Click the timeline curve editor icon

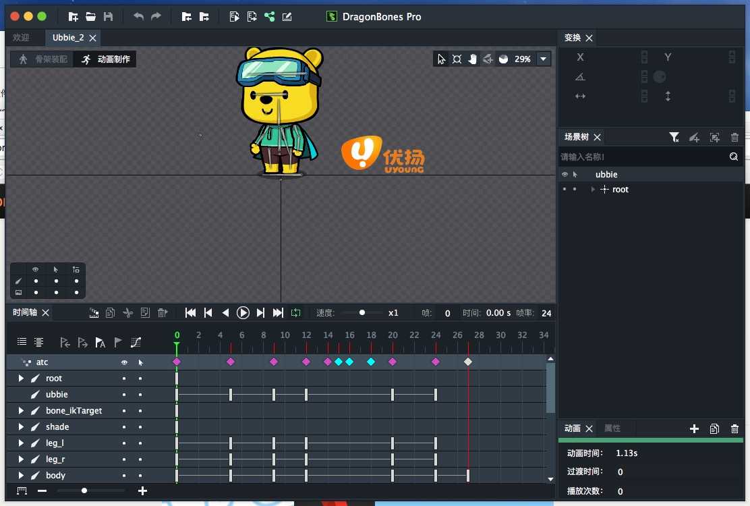coord(136,343)
